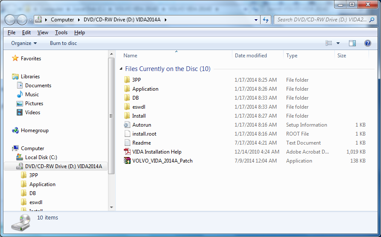This screenshot has width=381, height=237.
Task: Select the Application folder icon in file list
Action: (127, 89)
